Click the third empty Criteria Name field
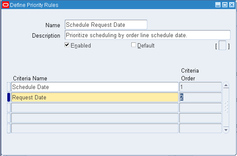The width and height of the screenshot is (237, 156). [x=95, y=108]
